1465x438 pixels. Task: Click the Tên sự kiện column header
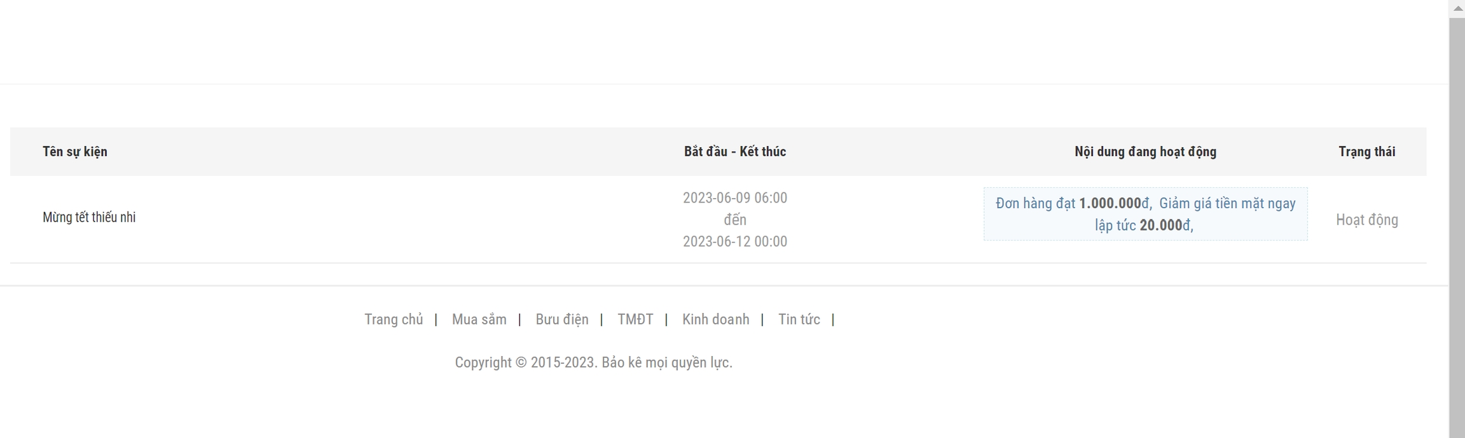pyautogui.click(x=75, y=152)
